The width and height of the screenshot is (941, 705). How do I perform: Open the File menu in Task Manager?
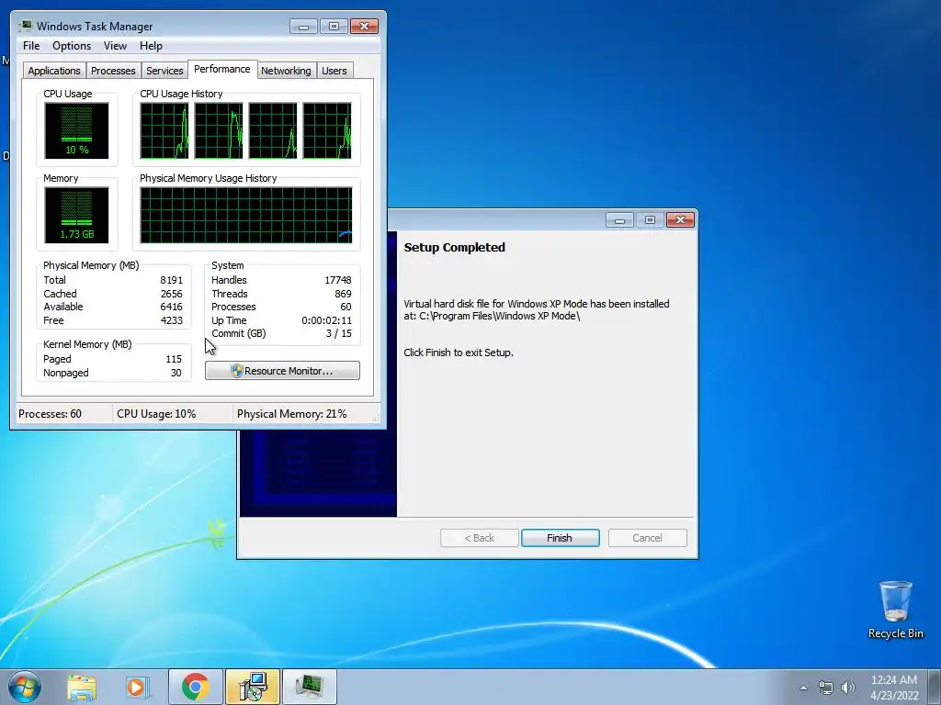pos(31,46)
